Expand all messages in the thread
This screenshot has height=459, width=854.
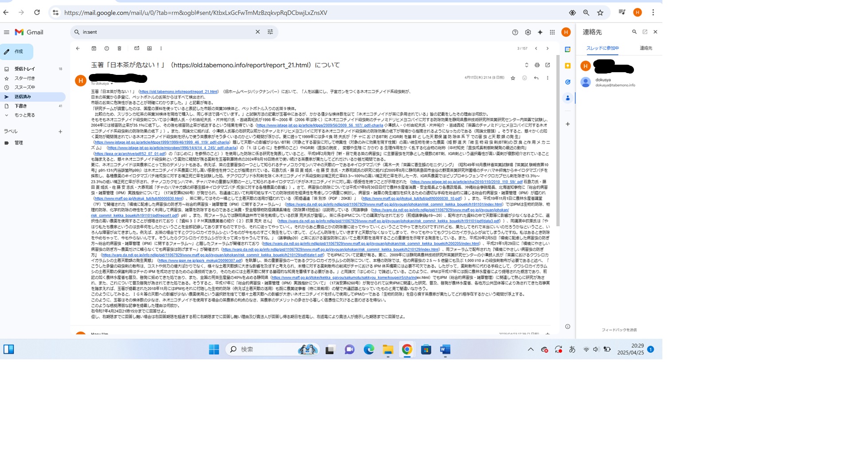coord(527,65)
